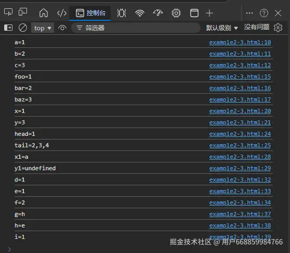Open the Welcome home tab icon
This screenshot has width=290, height=253.
pos(44,13)
